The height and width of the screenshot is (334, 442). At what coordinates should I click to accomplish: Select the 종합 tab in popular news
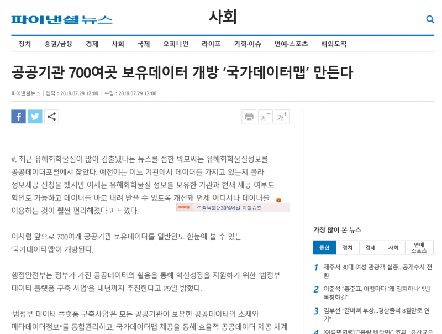[324, 247]
